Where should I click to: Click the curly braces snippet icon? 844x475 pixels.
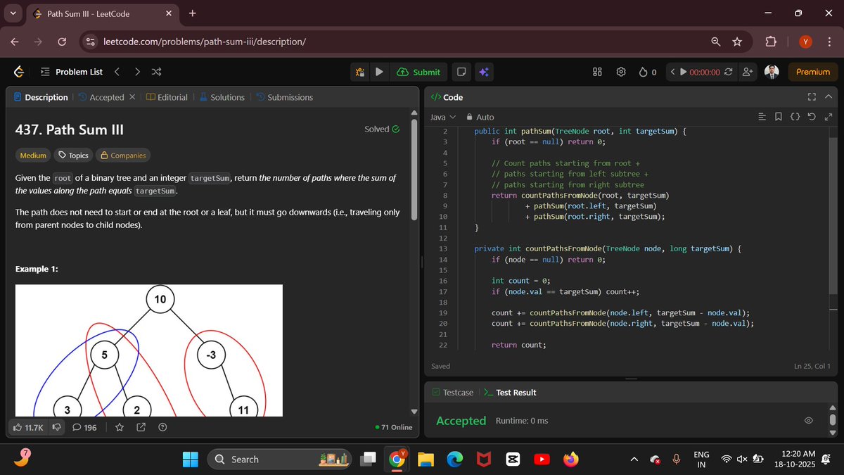[795, 117]
